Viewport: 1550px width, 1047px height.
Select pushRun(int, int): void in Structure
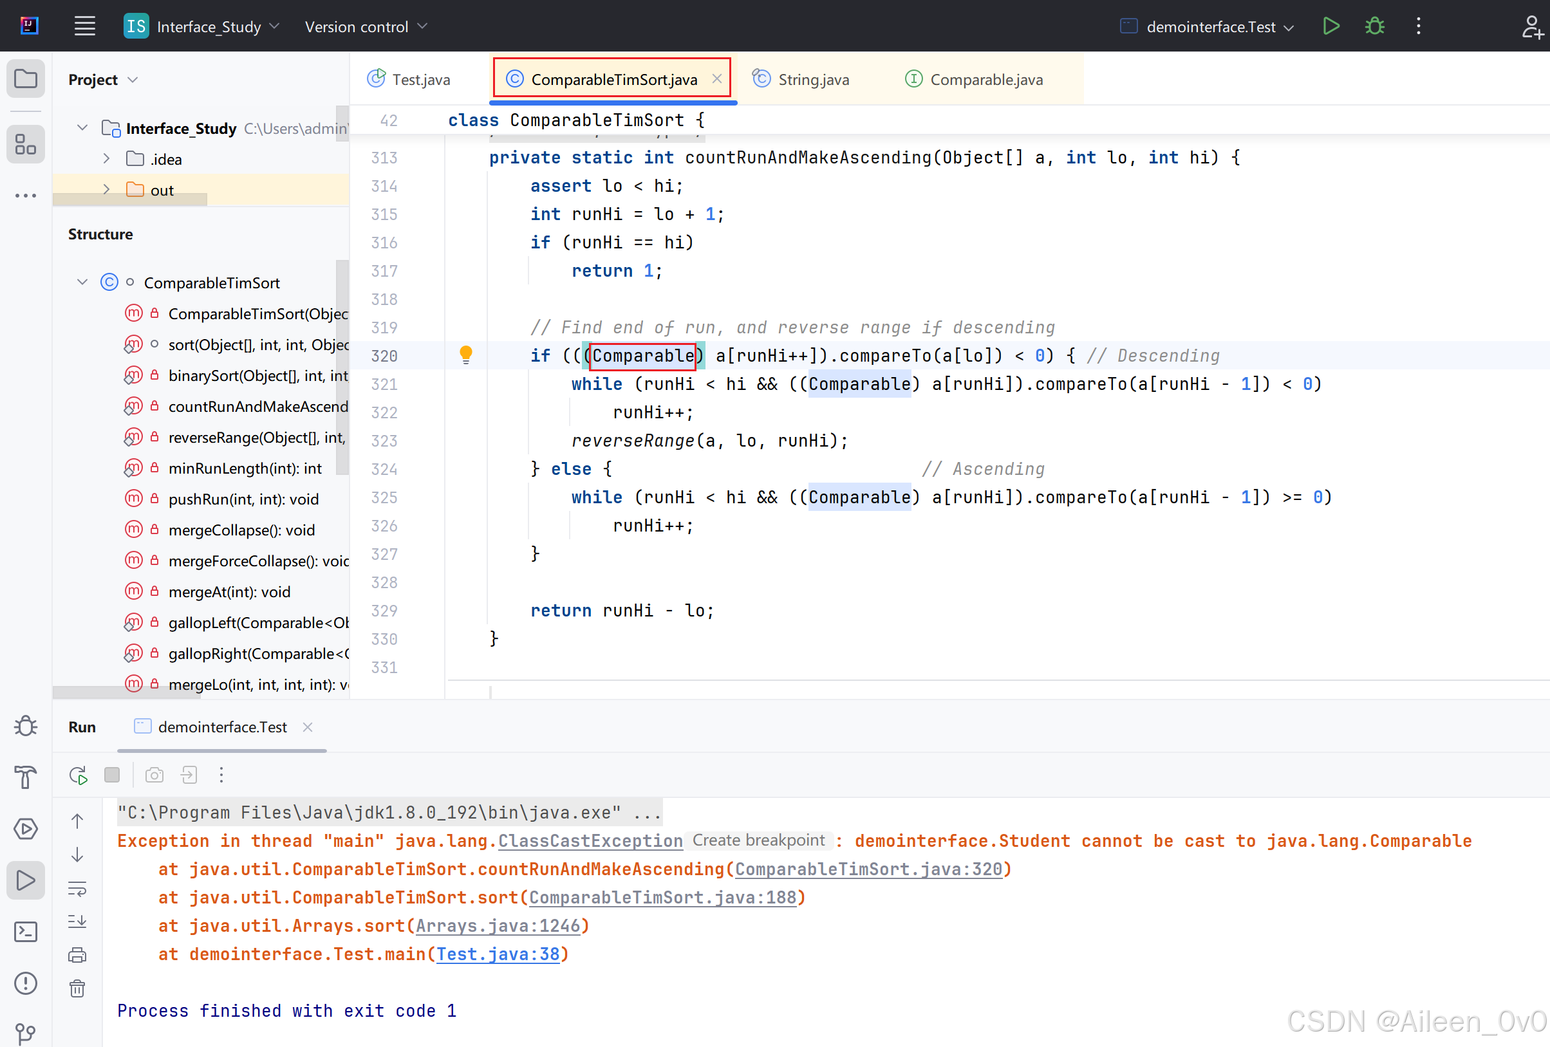point(243,499)
